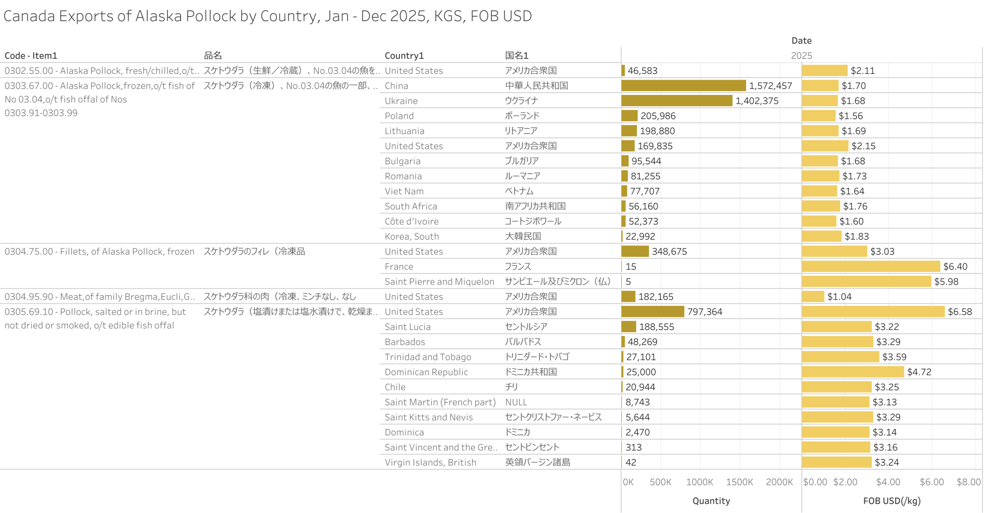Click the Ukraine quantity bar 1,402,375

point(676,100)
